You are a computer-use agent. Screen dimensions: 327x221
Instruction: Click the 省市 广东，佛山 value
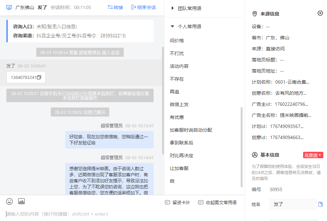(277, 38)
